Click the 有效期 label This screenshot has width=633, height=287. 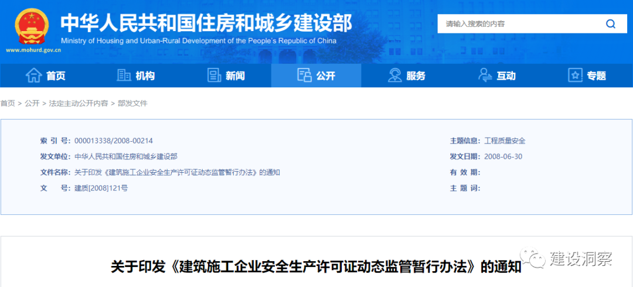point(465,172)
